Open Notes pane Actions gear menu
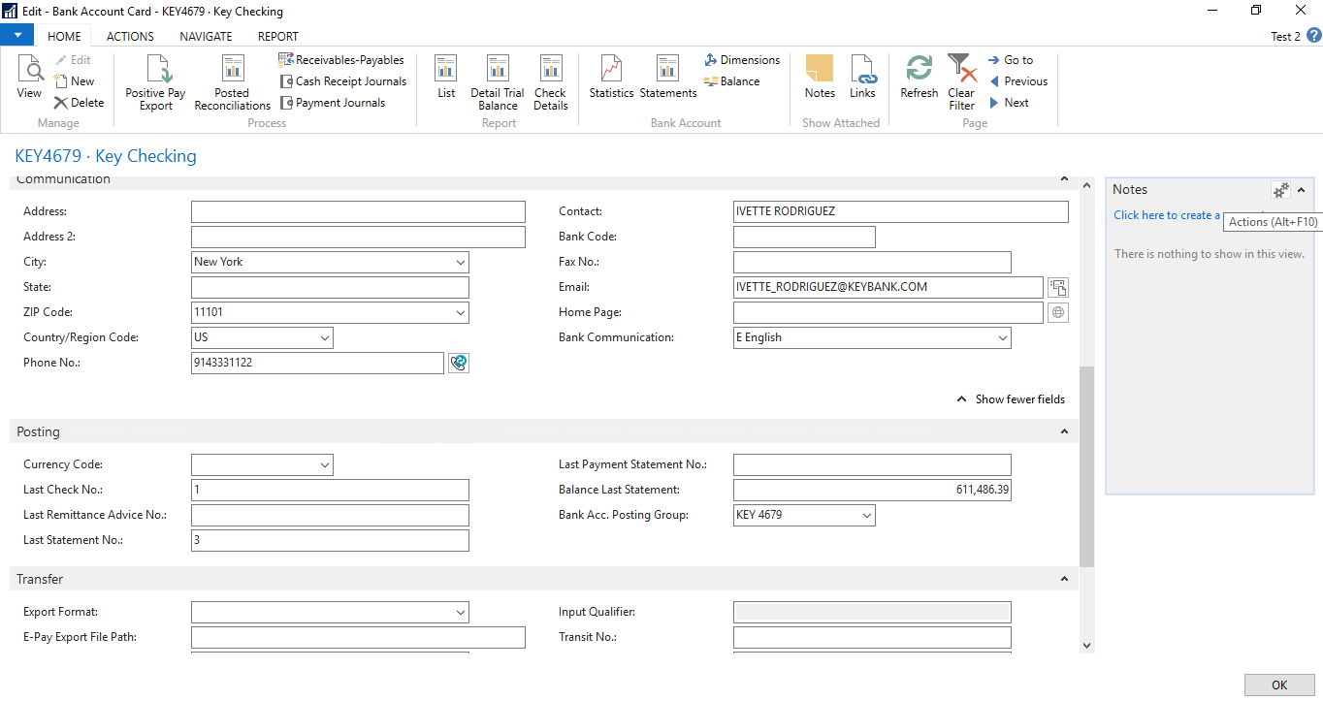This screenshot has height=701, width=1323. click(1281, 190)
